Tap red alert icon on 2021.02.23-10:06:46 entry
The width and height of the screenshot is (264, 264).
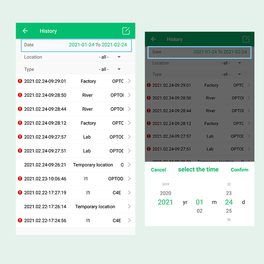(20, 179)
